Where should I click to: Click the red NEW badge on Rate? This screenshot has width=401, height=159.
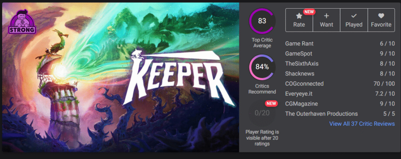click(x=309, y=11)
